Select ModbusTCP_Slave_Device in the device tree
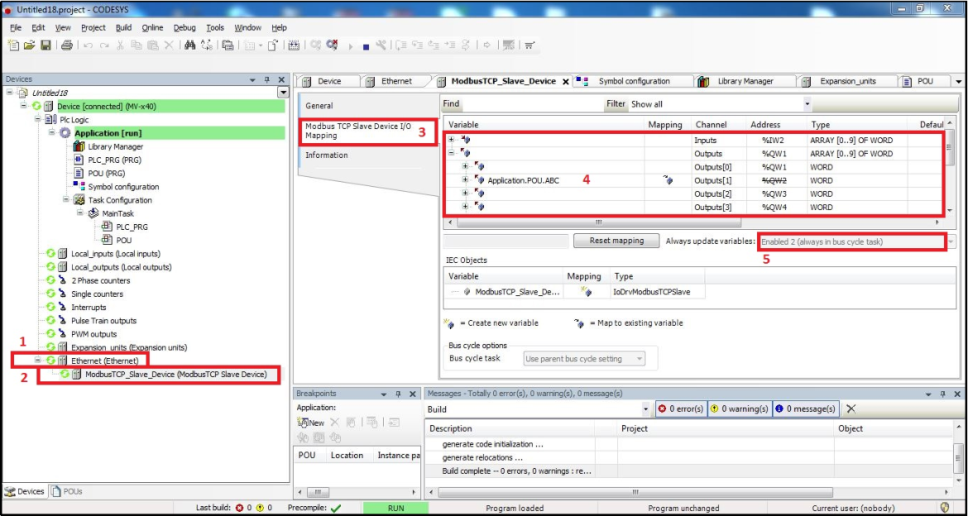Screen dimensions: 968x516 175,375
